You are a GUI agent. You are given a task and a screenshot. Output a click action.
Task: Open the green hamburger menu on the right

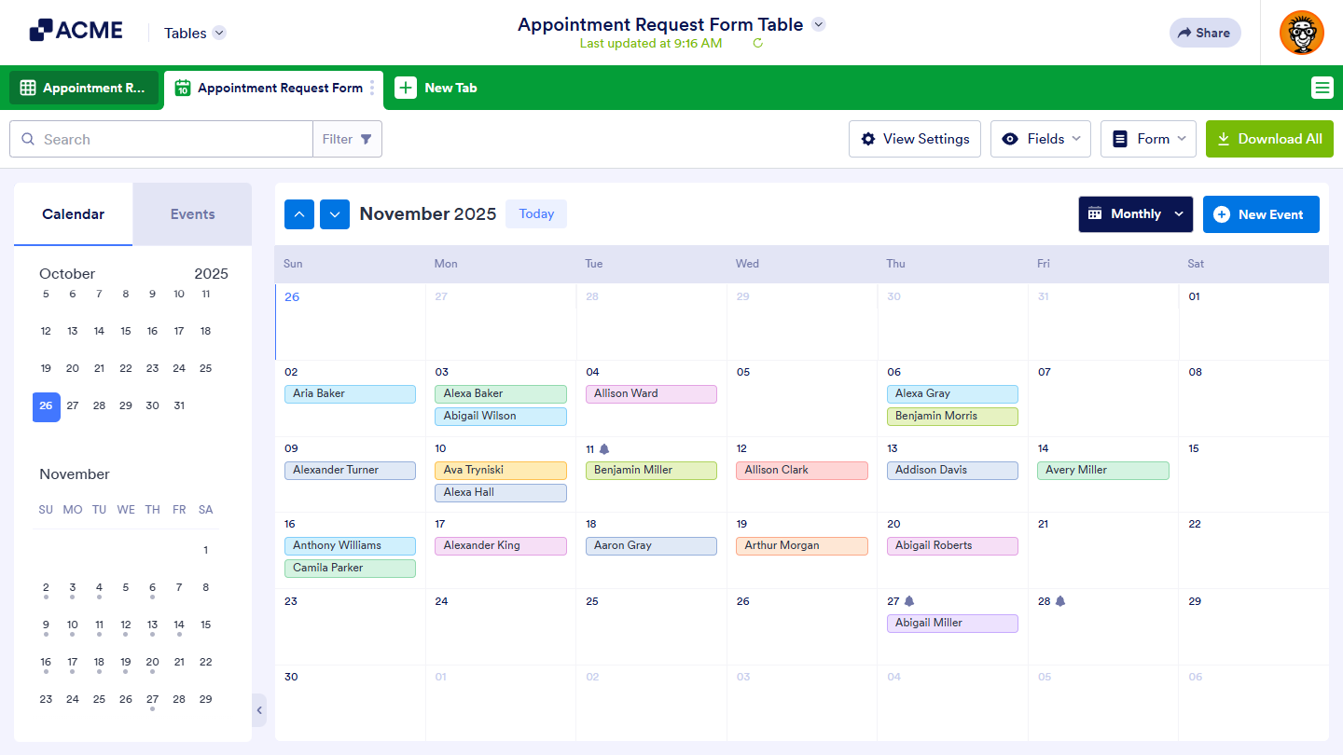(1322, 88)
